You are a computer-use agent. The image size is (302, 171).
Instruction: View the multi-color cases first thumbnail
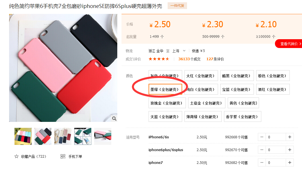click(23, 136)
